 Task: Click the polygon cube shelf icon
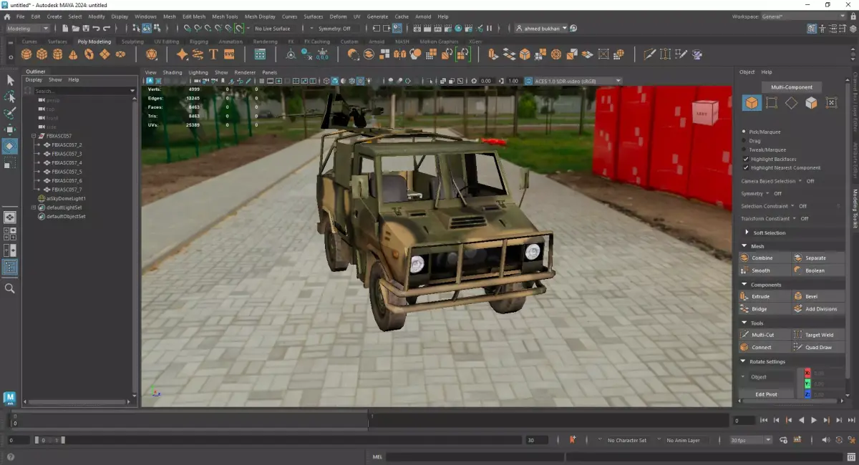point(42,54)
